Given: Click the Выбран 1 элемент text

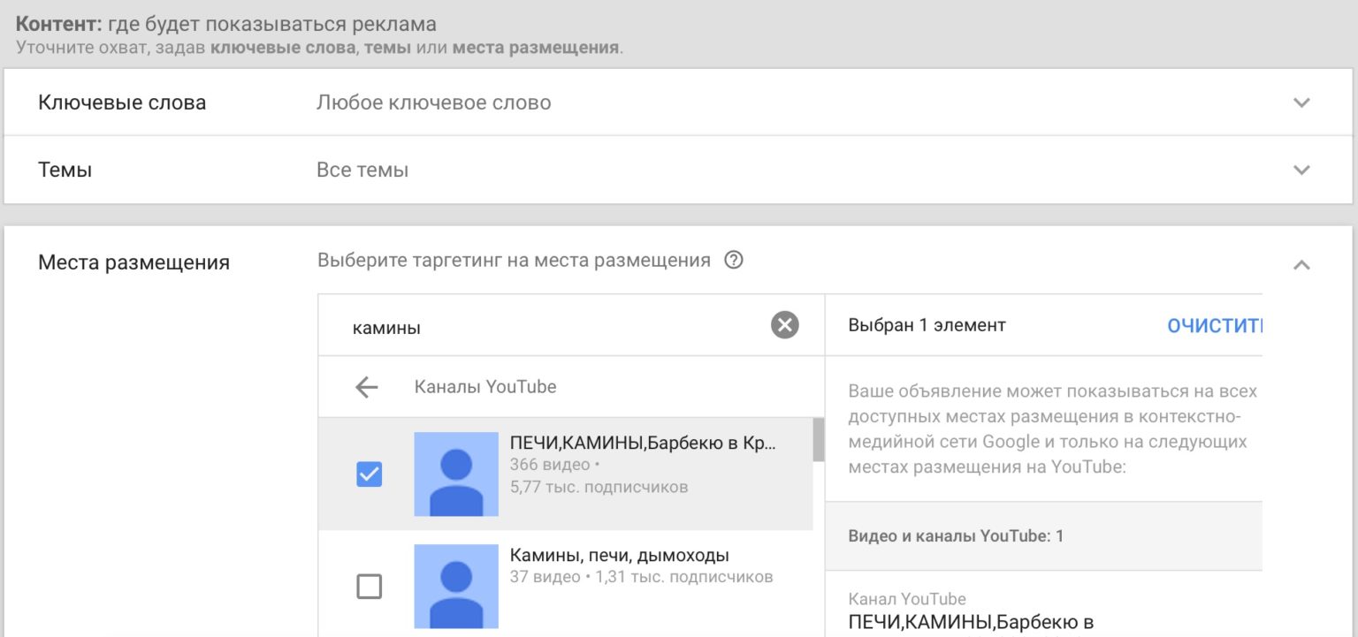Looking at the screenshot, I should coord(927,325).
